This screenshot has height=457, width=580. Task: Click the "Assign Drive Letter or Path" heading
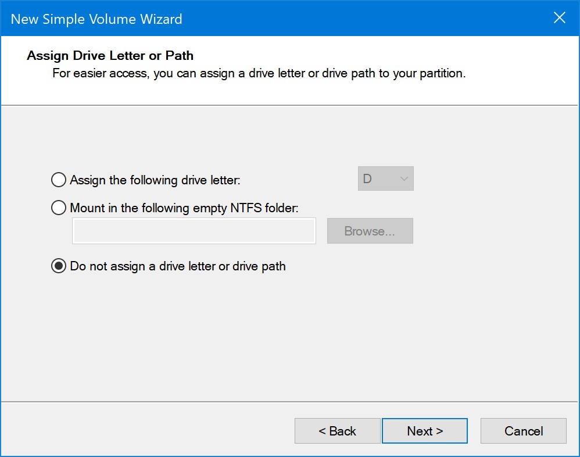pyautogui.click(x=110, y=56)
